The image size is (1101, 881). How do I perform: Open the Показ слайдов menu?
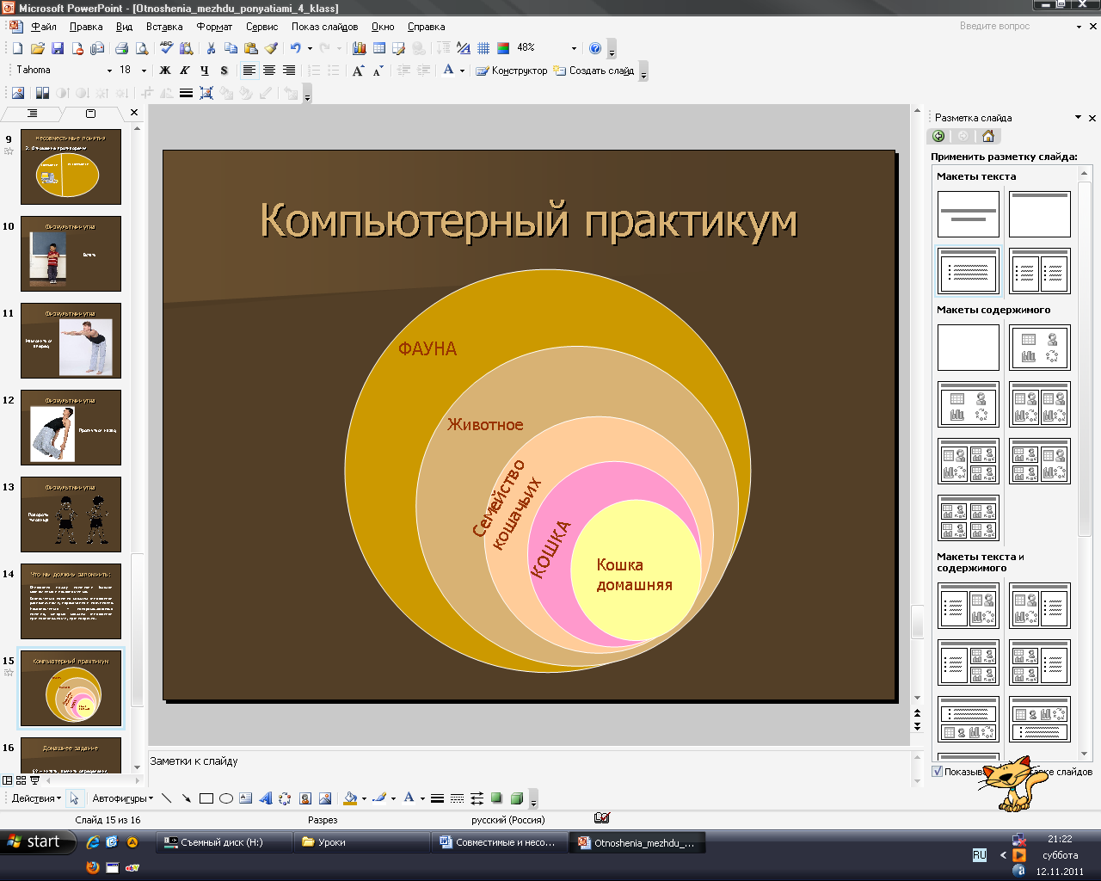click(x=324, y=27)
